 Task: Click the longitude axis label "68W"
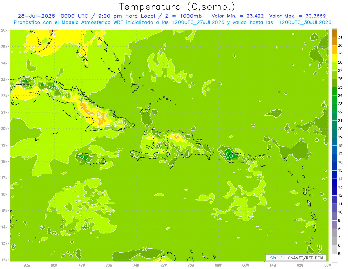[218, 265]
